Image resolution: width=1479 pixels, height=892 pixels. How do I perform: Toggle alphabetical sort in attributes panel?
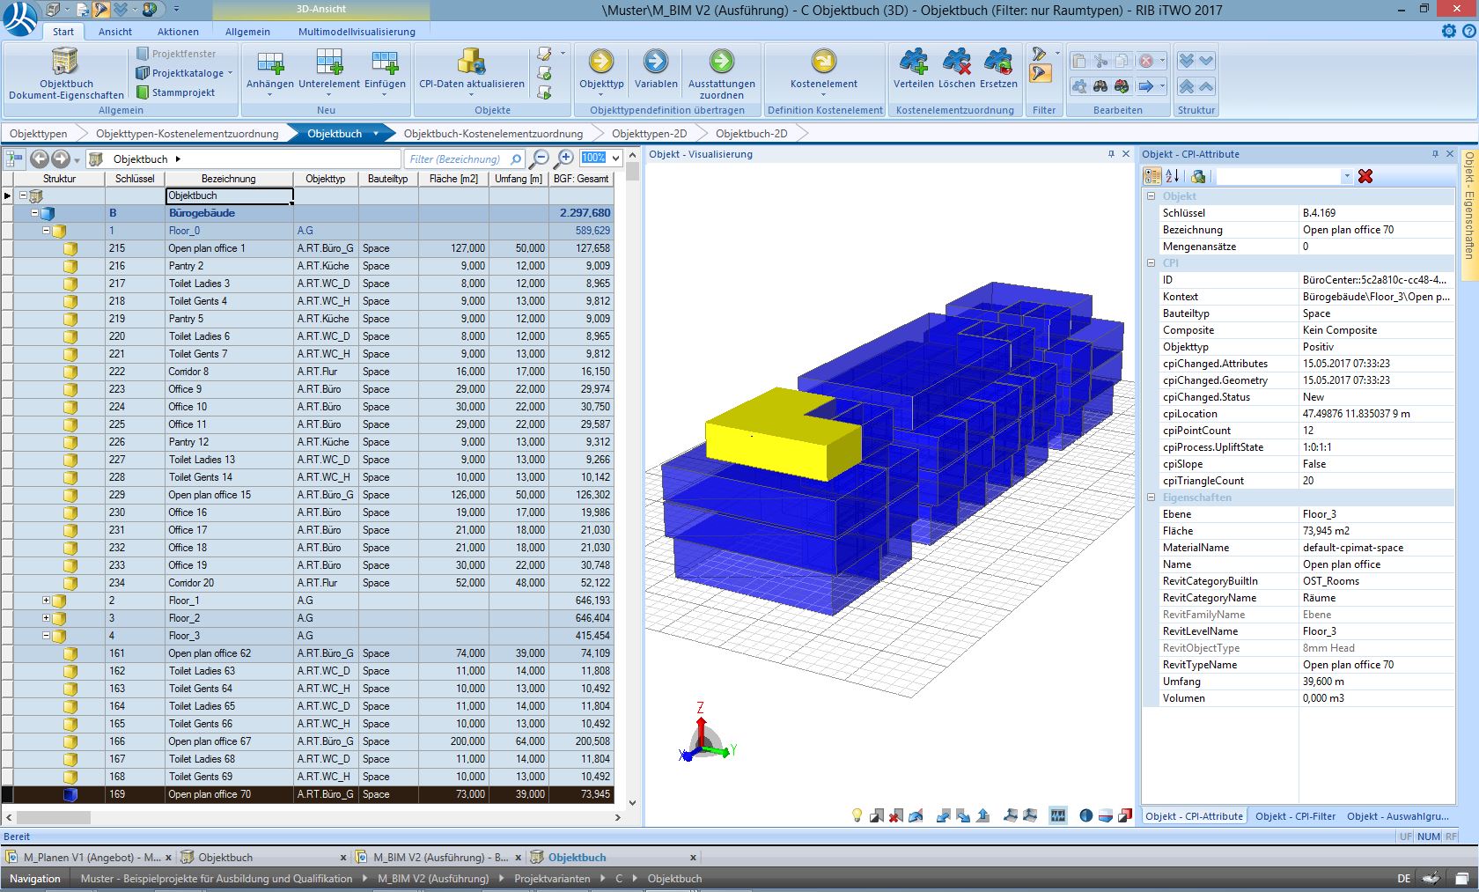[x=1172, y=176]
